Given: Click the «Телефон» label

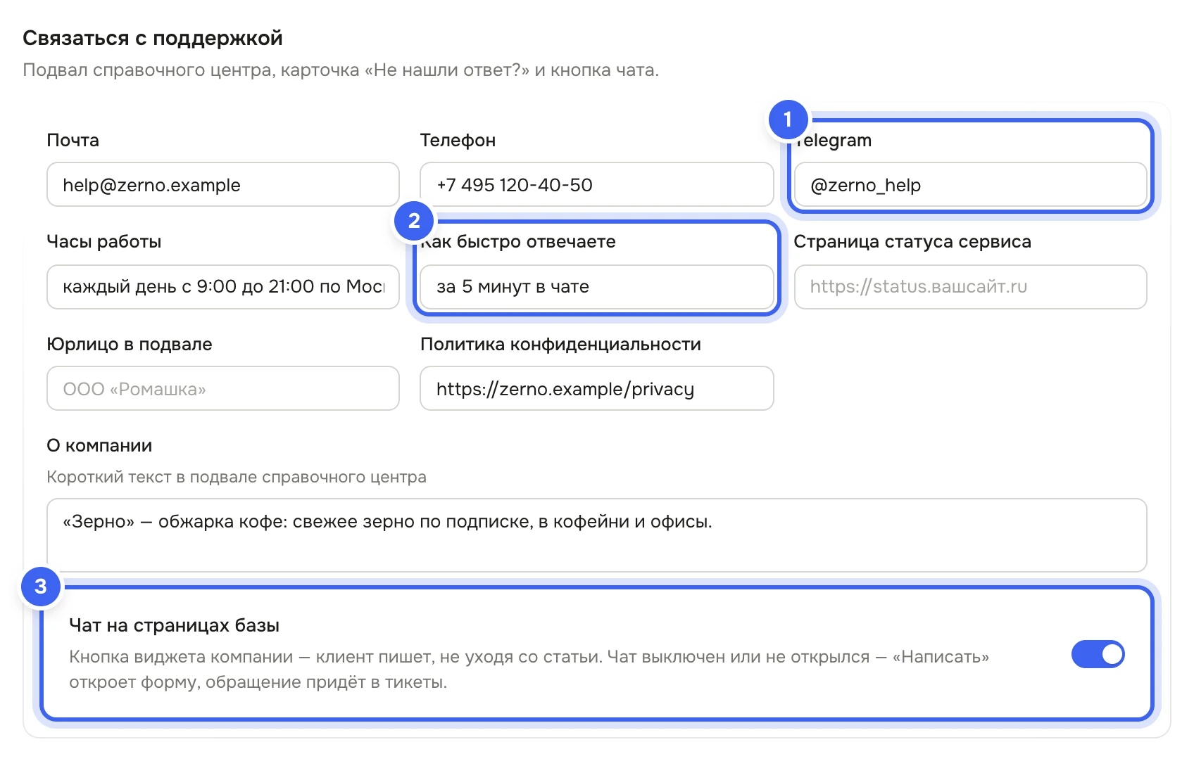Looking at the screenshot, I should coord(458,140).
